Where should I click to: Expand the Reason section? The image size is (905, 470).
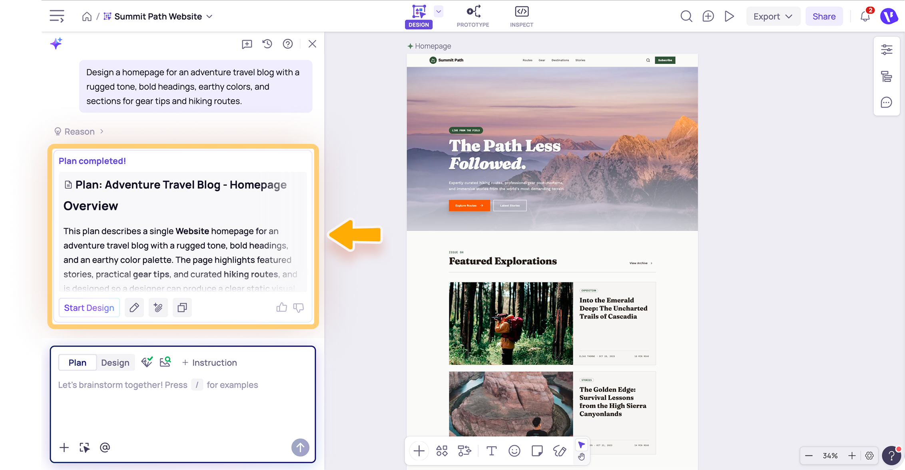click(79, 131)
